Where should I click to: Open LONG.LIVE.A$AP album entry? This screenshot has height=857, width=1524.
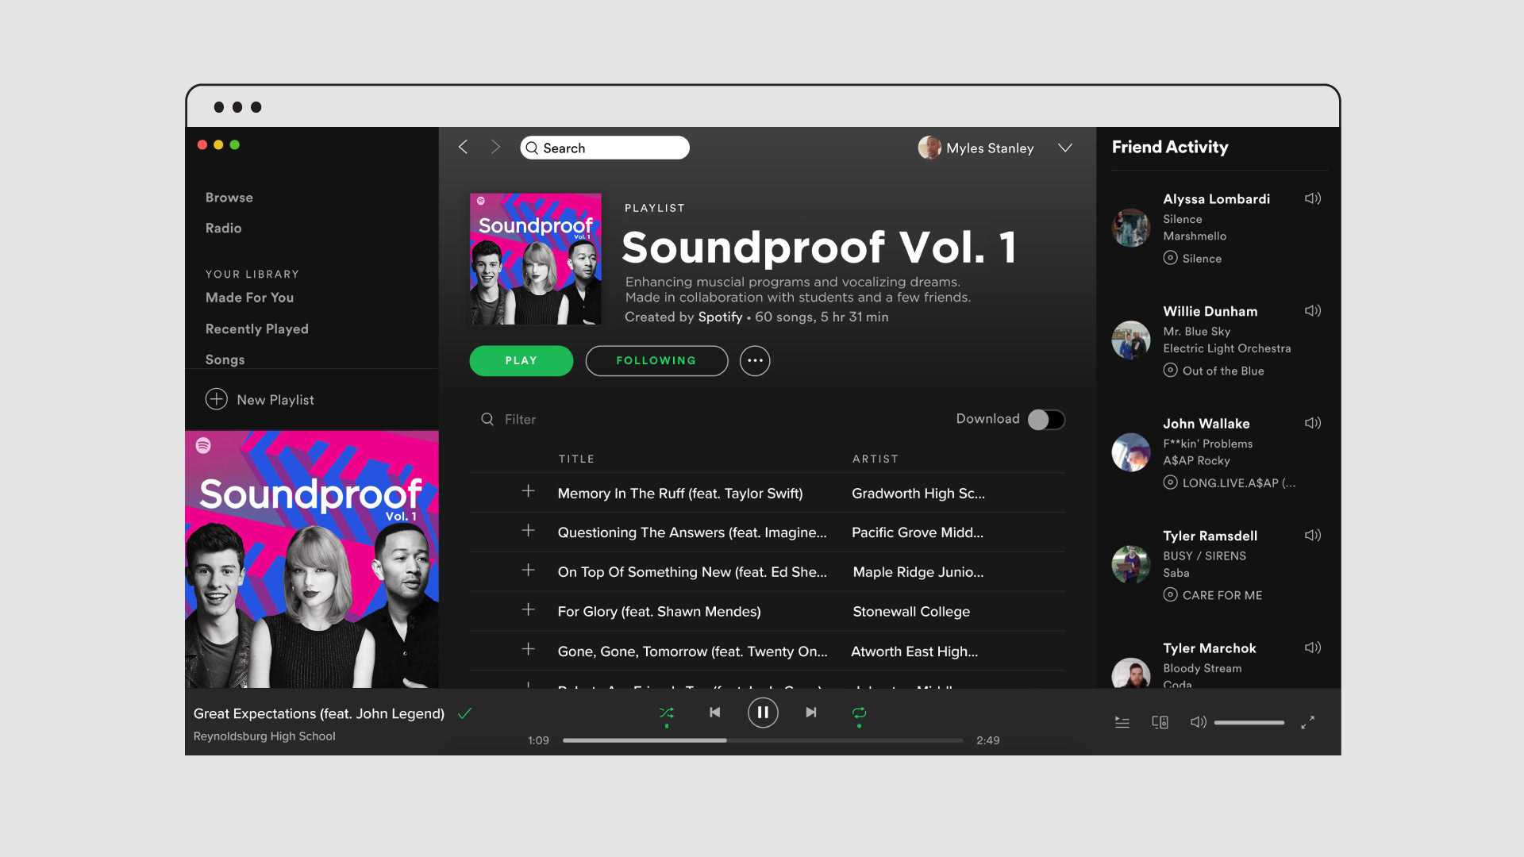click(x=1239, y=482)
